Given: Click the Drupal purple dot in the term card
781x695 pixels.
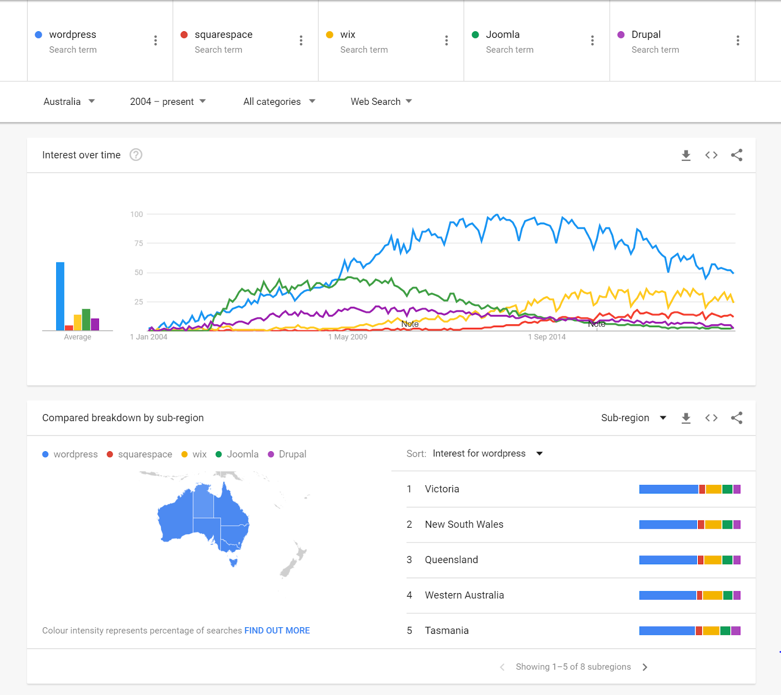Looking at the screenshot, I should [x=621, y=35].
